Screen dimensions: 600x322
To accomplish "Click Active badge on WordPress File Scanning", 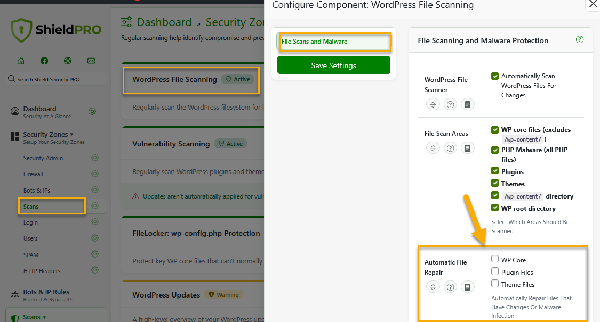I will (x=238, y=79).
